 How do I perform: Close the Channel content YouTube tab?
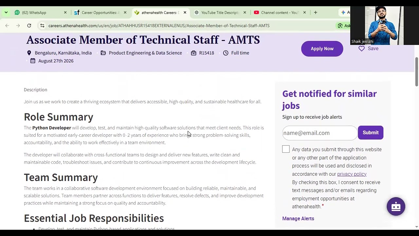[304, 12]
